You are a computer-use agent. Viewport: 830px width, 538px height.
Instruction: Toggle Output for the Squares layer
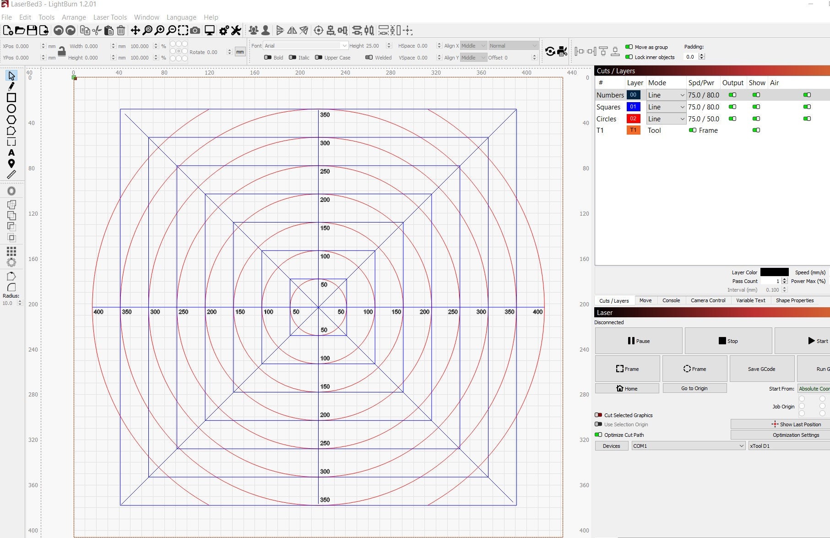click(x=732, y=107)
